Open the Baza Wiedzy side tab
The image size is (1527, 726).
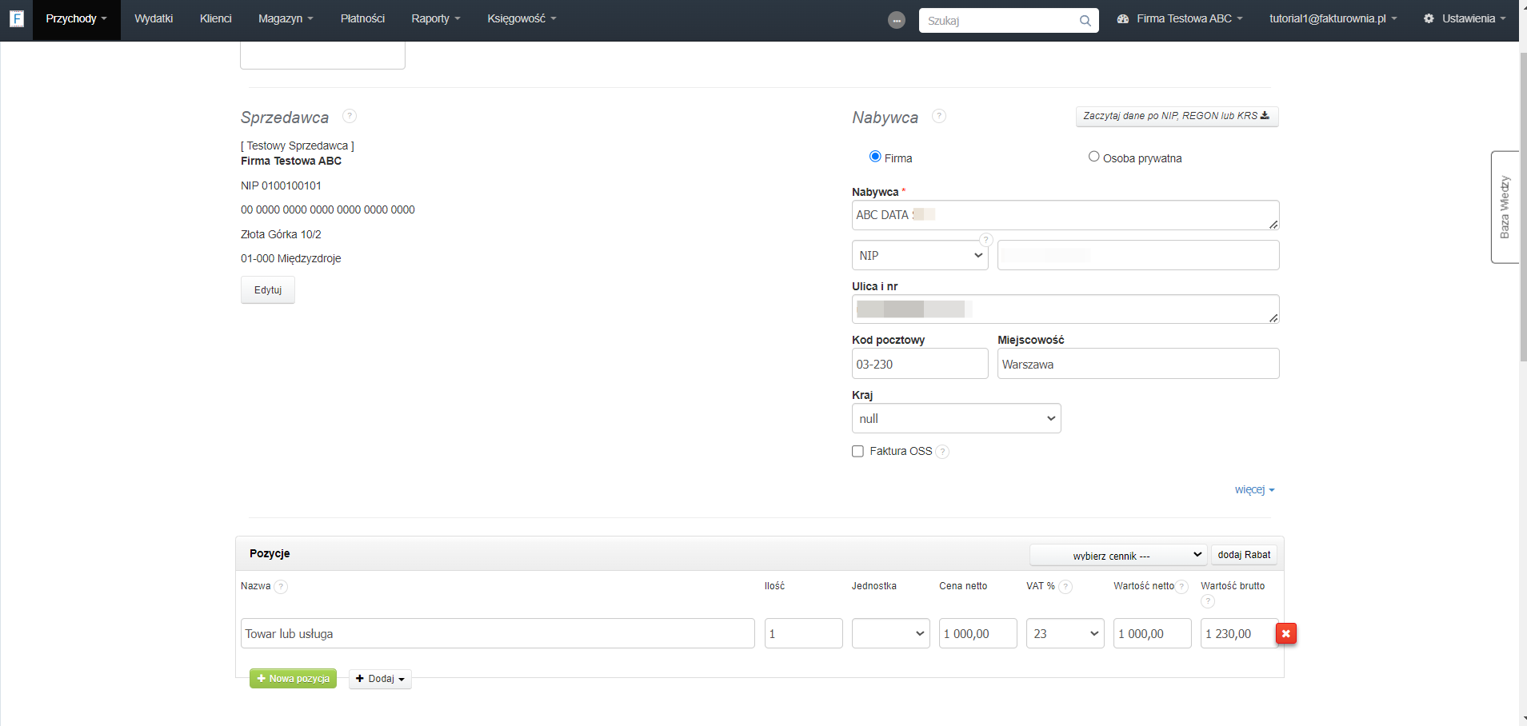click(1505, 207)
